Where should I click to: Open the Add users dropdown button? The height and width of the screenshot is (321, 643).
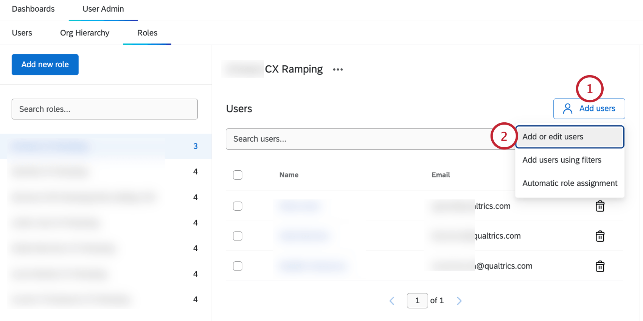click(x=589, y=109)
